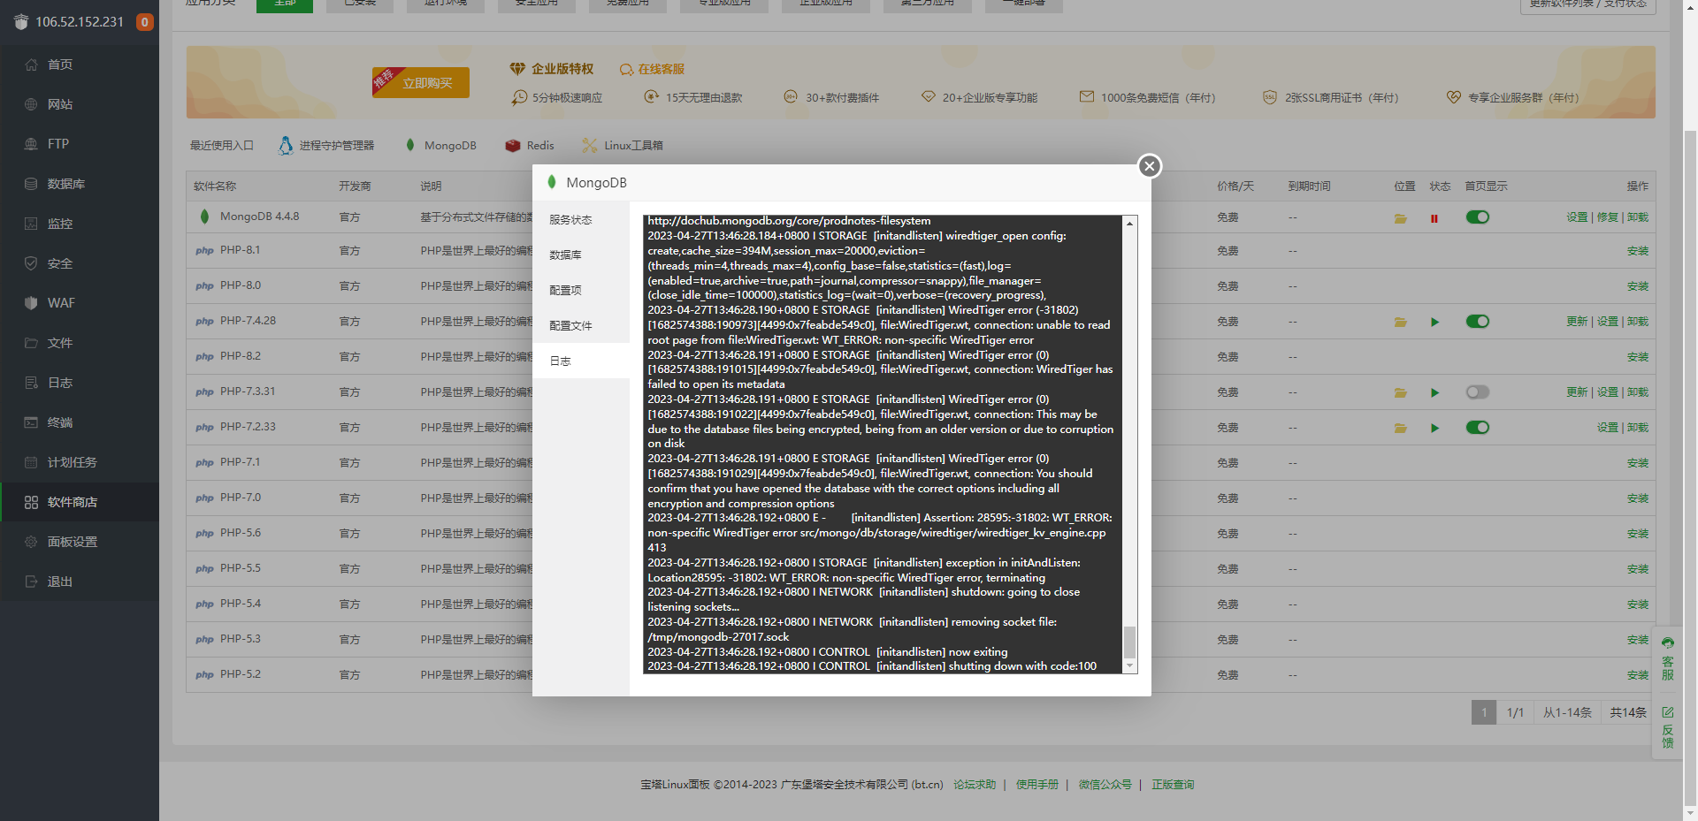Click 设置 for MongoDB 4.4.8
Image resolution: width=1698 pixels, height=821 pixels.
1577,217
